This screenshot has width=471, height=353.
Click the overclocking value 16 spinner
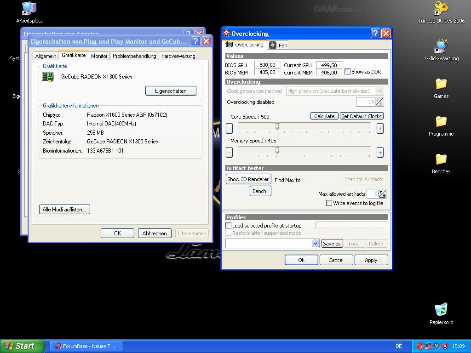[x=379, y=102]
